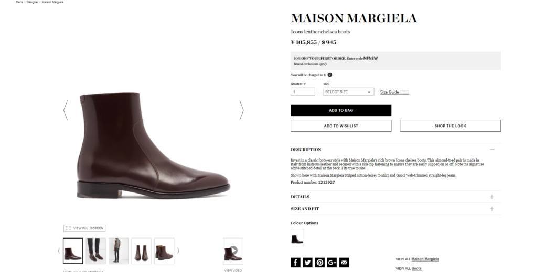Screen dimensions: 556x272
Task: Share product on Pinterest icon
Action: click(320, 263)
